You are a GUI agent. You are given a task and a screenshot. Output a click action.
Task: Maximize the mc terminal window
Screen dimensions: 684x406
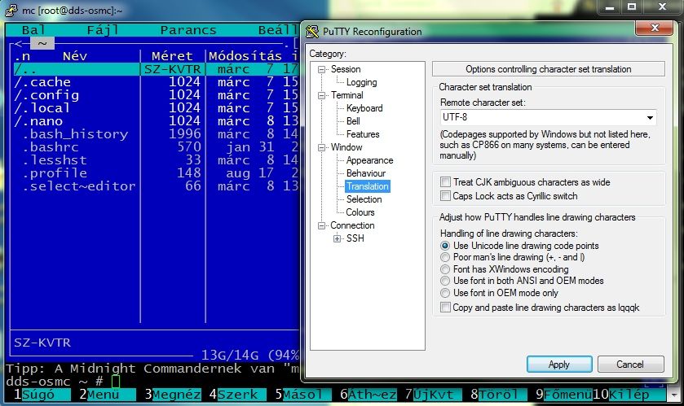click(631, 7)
